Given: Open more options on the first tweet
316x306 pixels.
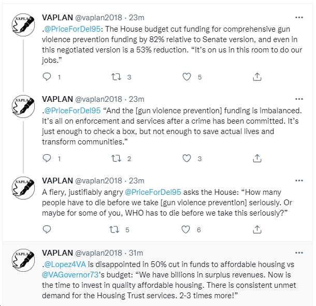Looking at the screenshot, I should click(299, 18).
